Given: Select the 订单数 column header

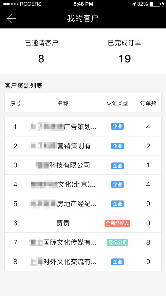Looking at the screenshot, I should point(148,103).
